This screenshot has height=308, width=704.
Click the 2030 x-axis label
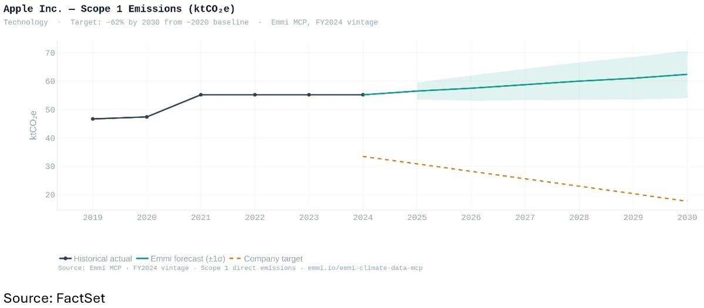pyautogui.click(x=687, y=218)
